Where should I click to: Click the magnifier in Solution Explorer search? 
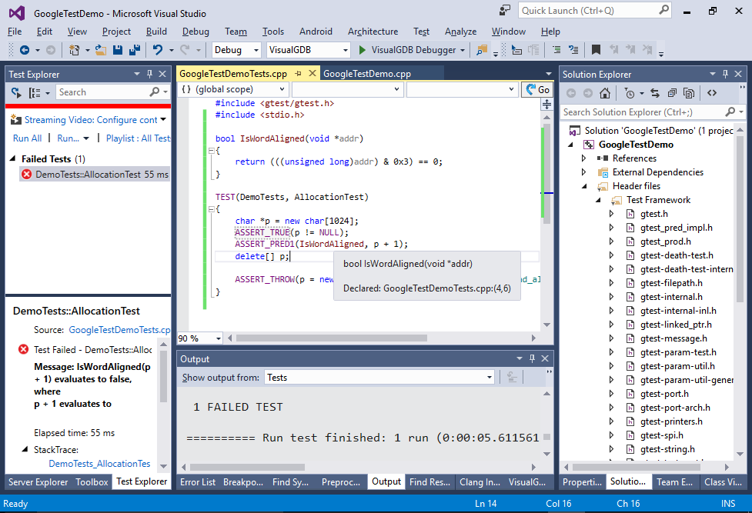(x=730, y=112)
